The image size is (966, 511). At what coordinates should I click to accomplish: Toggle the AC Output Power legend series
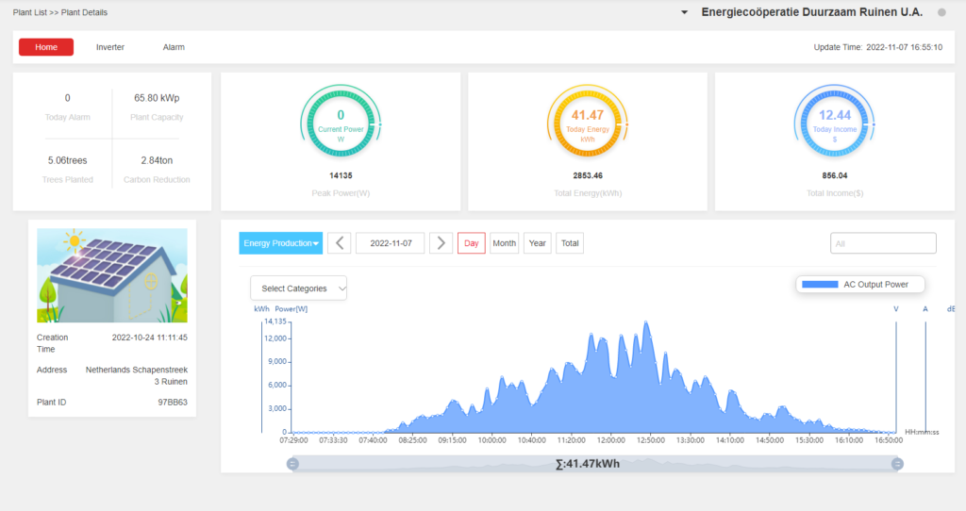(x=860, y=284)
